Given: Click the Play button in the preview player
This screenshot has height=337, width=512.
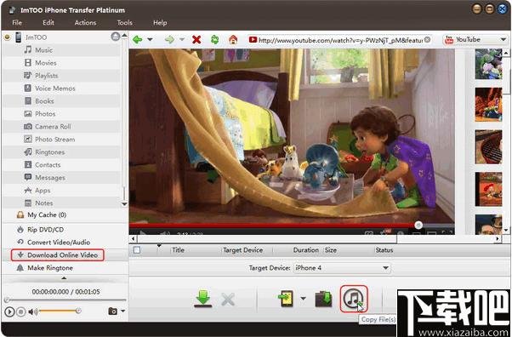Looking at the screenshot, I should click(x=9, y=311).
